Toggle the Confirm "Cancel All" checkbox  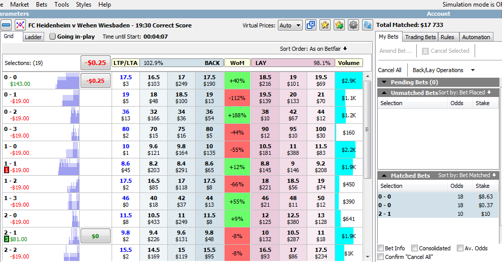coord(381,257)
